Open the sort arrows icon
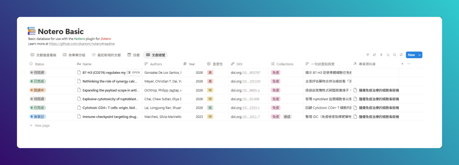The height and width of the screenshot is (165, 459). [374, 55]
